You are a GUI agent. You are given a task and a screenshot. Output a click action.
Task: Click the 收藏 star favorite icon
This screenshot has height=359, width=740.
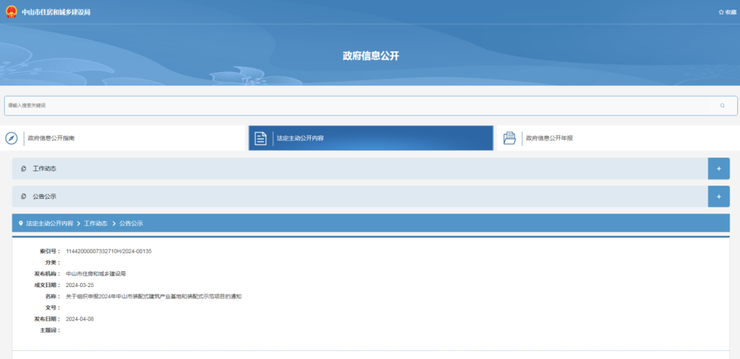coord(721,12)
